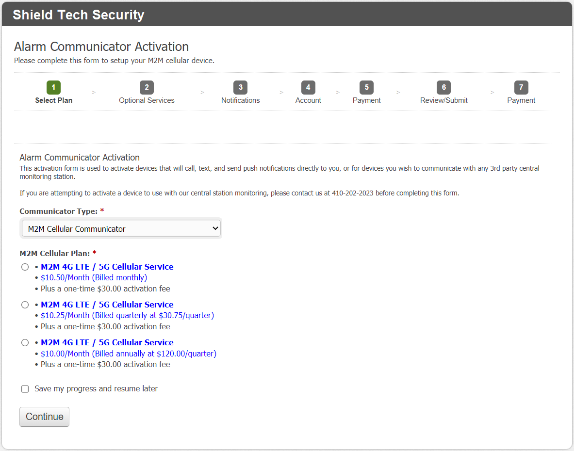Go to the Notifications step label
575x451 pixels.
point(240,100)
